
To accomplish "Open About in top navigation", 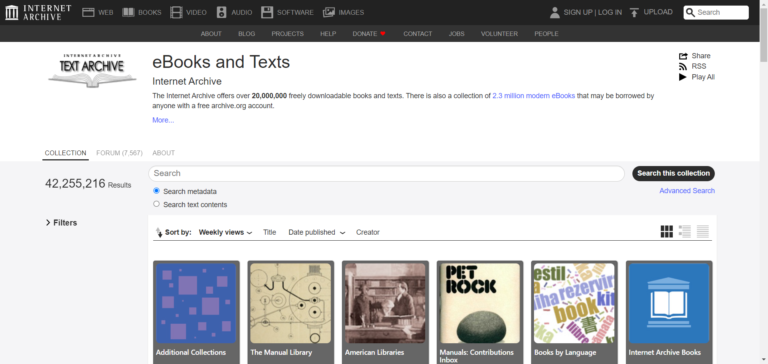I will 211,34.
